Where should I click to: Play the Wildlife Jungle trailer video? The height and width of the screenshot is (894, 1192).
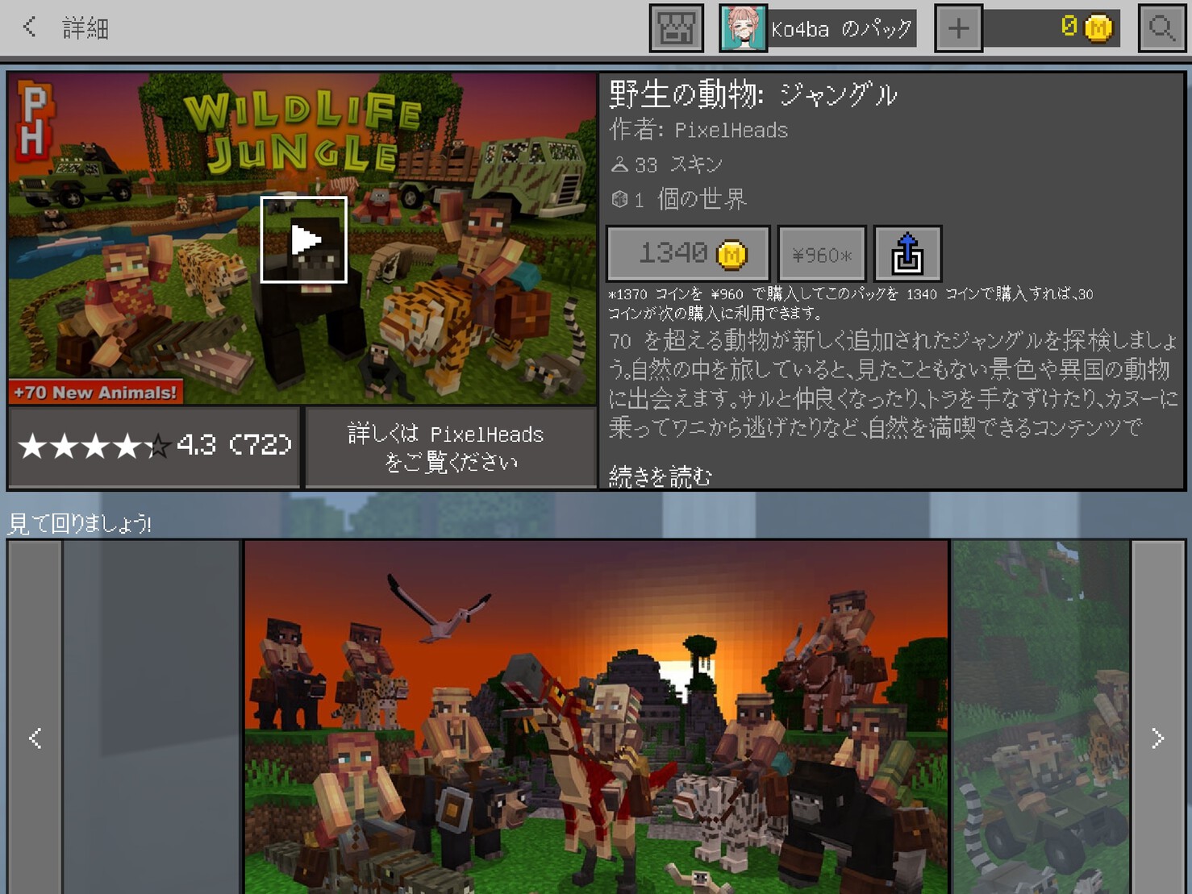click(304, 239)
